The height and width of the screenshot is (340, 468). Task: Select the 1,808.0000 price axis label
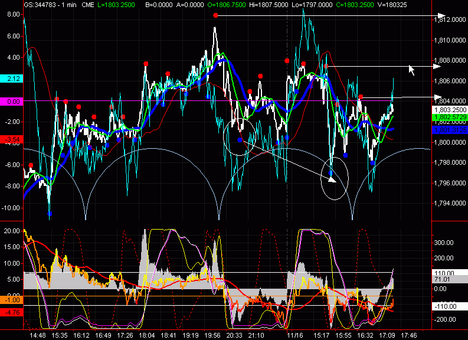450,60
